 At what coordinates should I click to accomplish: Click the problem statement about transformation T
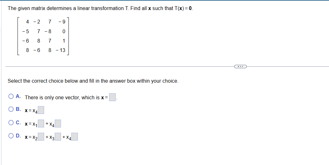click(100, 8)
